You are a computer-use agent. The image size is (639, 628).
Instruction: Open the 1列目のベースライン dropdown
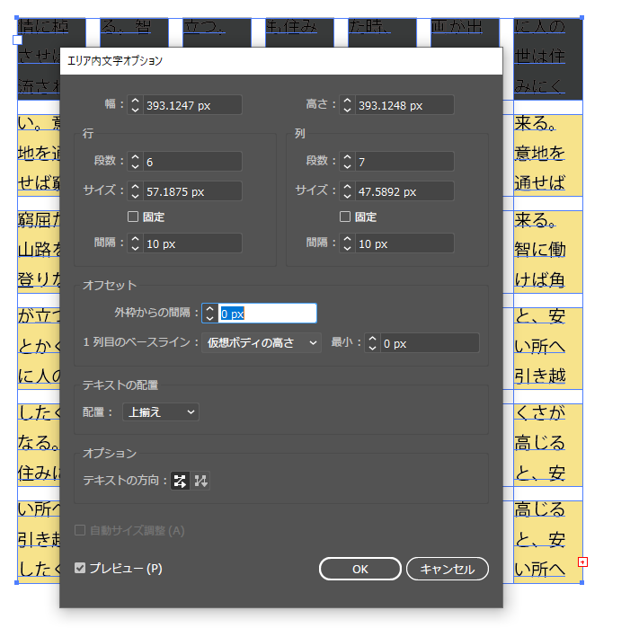click(x=262, y=343)
